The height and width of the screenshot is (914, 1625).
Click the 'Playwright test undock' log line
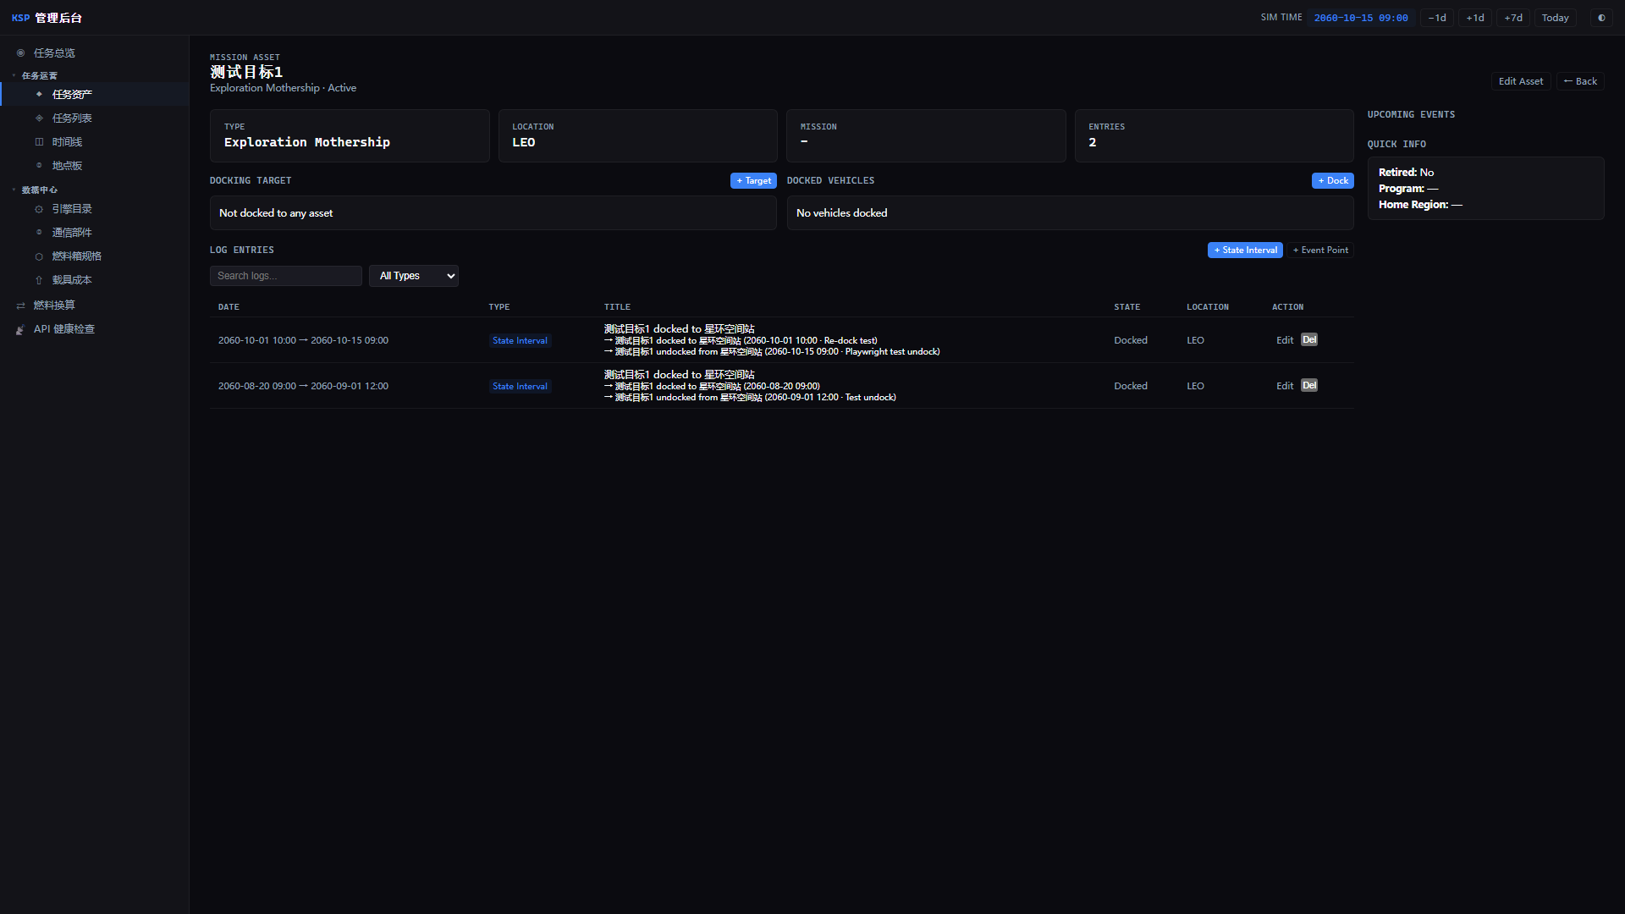tap(772, 352)
